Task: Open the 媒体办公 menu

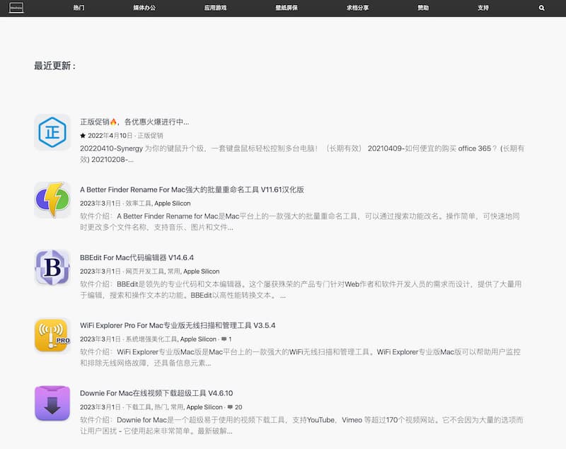Action: [x=144, y=8]
